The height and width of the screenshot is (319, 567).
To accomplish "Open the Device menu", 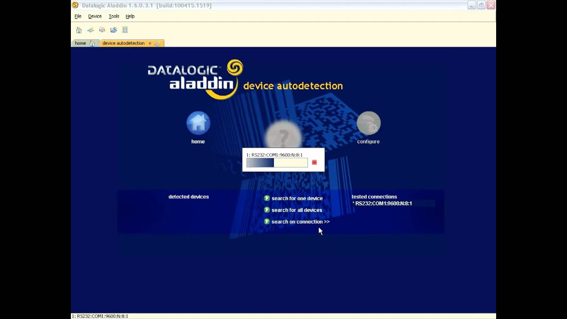I will tap(95, 16).
